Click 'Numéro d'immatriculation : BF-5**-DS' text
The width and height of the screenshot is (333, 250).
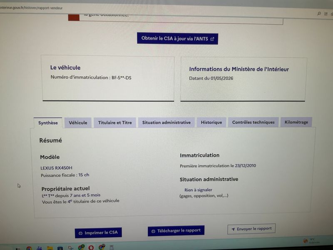pyautogui.click(x=91, y=77)
